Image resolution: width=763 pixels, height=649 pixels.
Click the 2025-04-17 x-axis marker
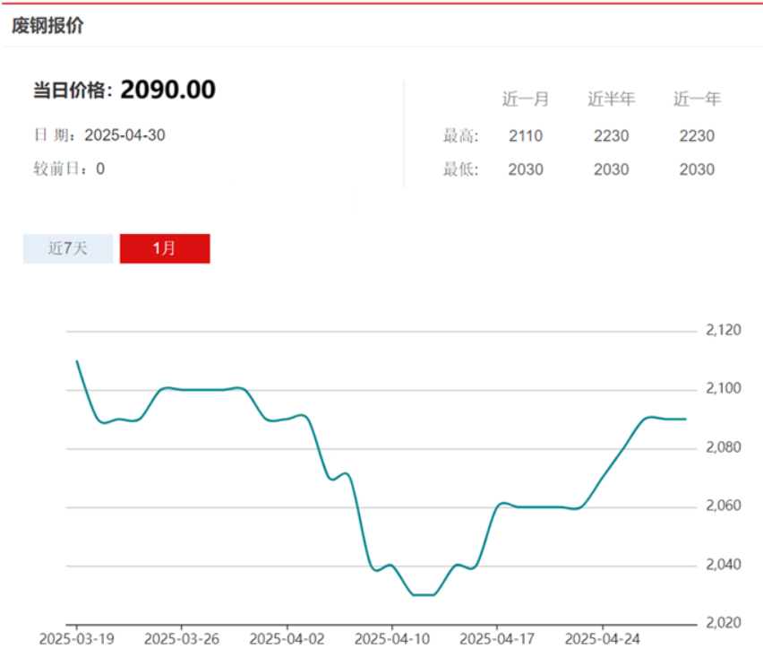tap(497, 639)
